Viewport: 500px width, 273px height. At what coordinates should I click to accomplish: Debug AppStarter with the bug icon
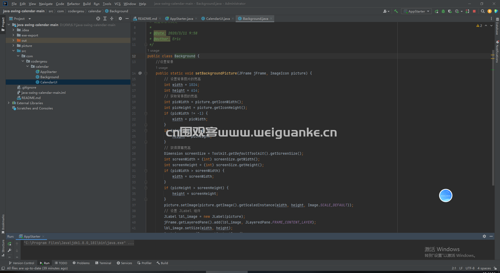coord(443,11)
